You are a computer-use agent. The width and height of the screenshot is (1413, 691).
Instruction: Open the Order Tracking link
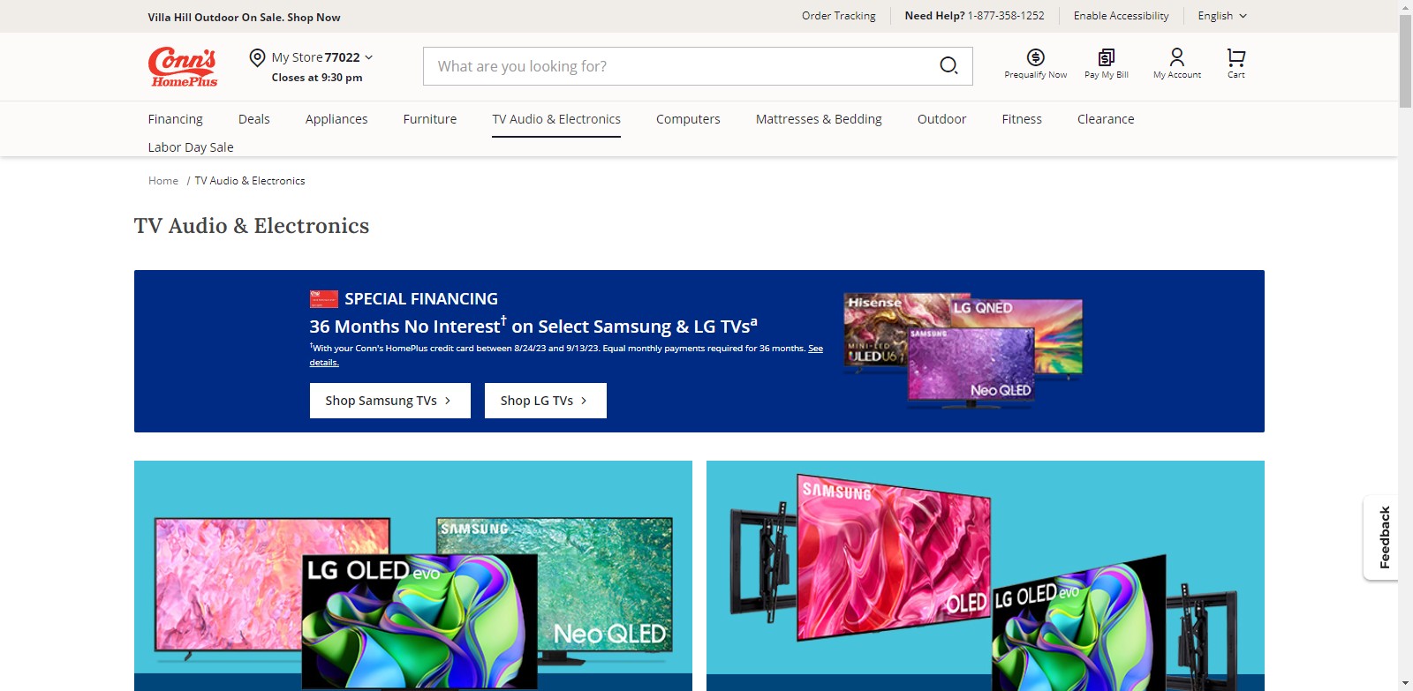pos(838,16)
